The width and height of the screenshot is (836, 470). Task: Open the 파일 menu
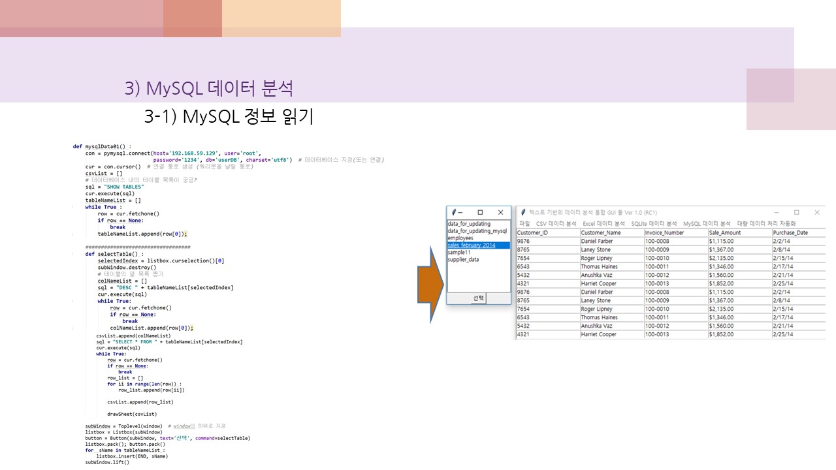point(524,223)
